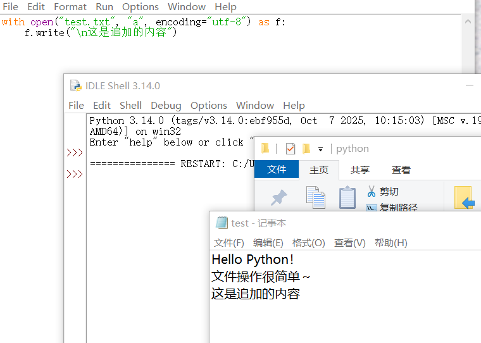Viewport: 481px width, 343px height.
Task: Open Shell menu in IDLE Shell
Action: click(130, 106)
